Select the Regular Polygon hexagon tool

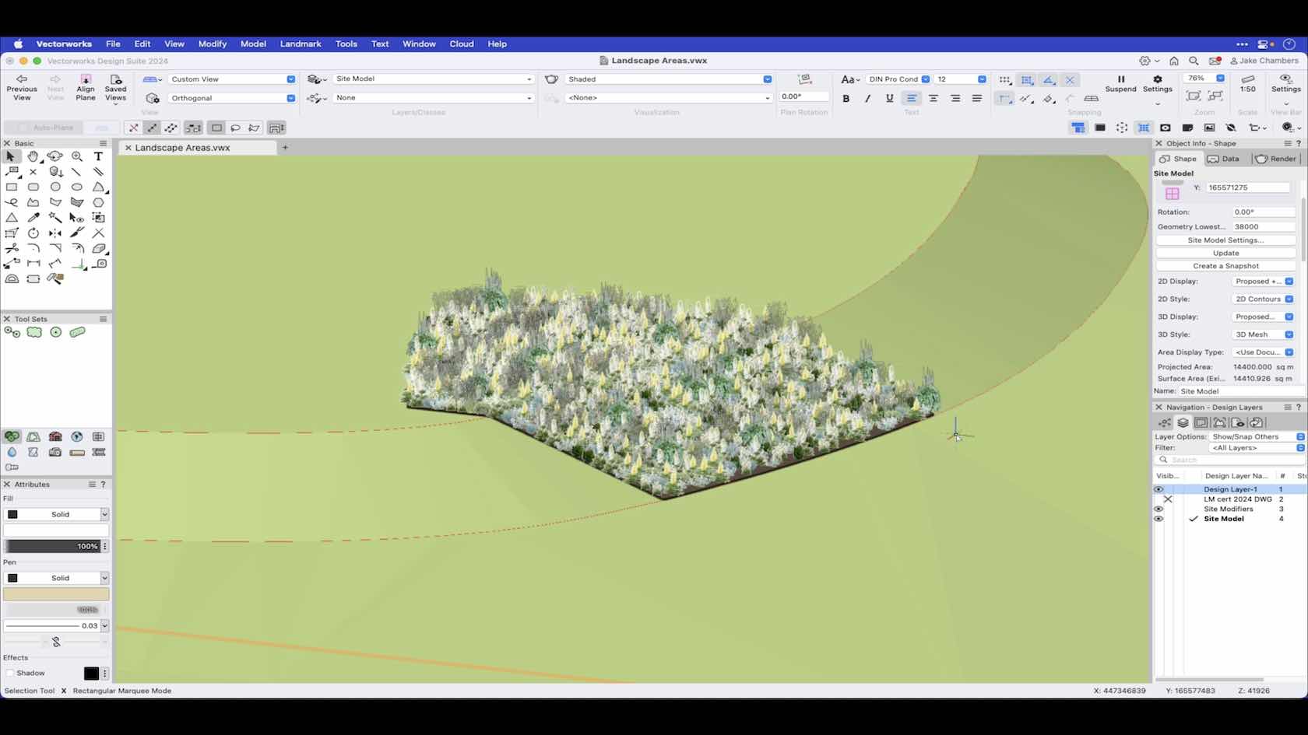coord(98,202)
